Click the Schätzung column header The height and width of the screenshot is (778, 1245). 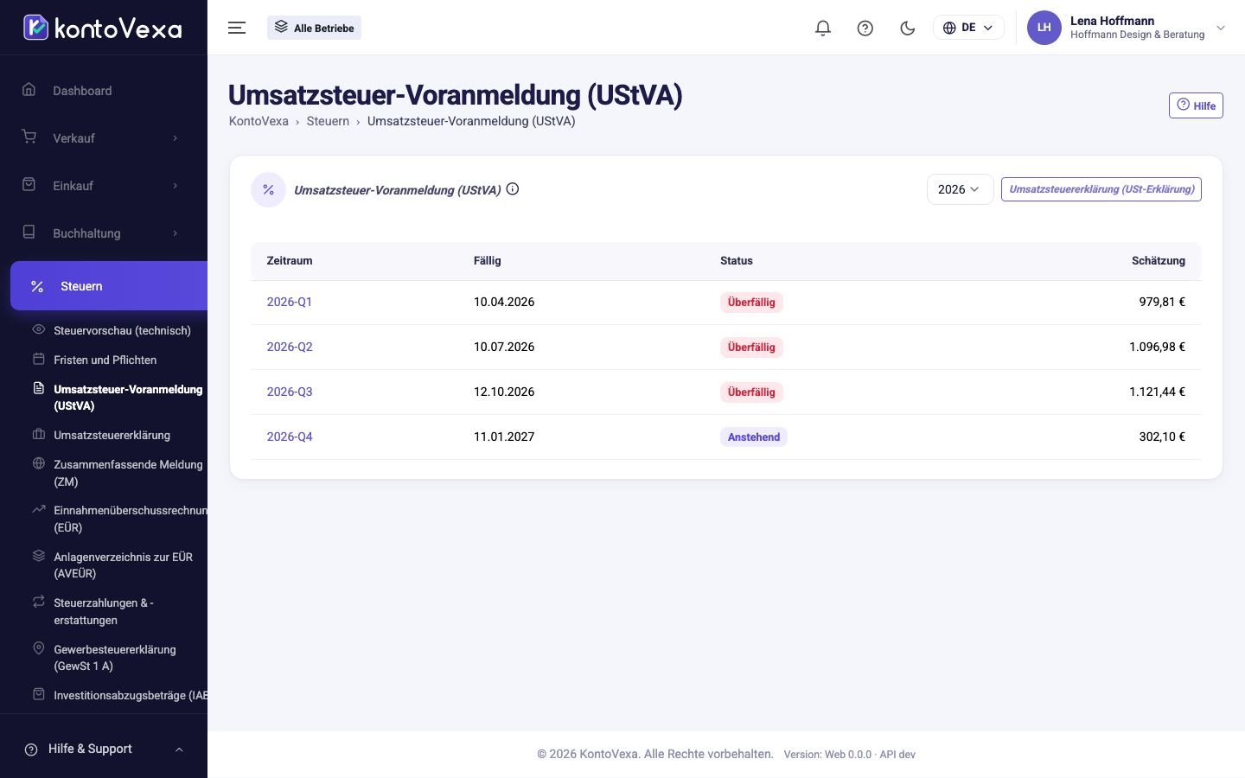[1159, 260]
